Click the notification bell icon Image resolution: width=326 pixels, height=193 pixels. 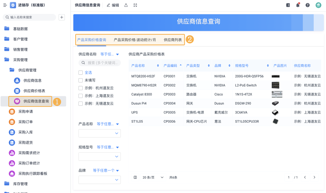(298, 5)
